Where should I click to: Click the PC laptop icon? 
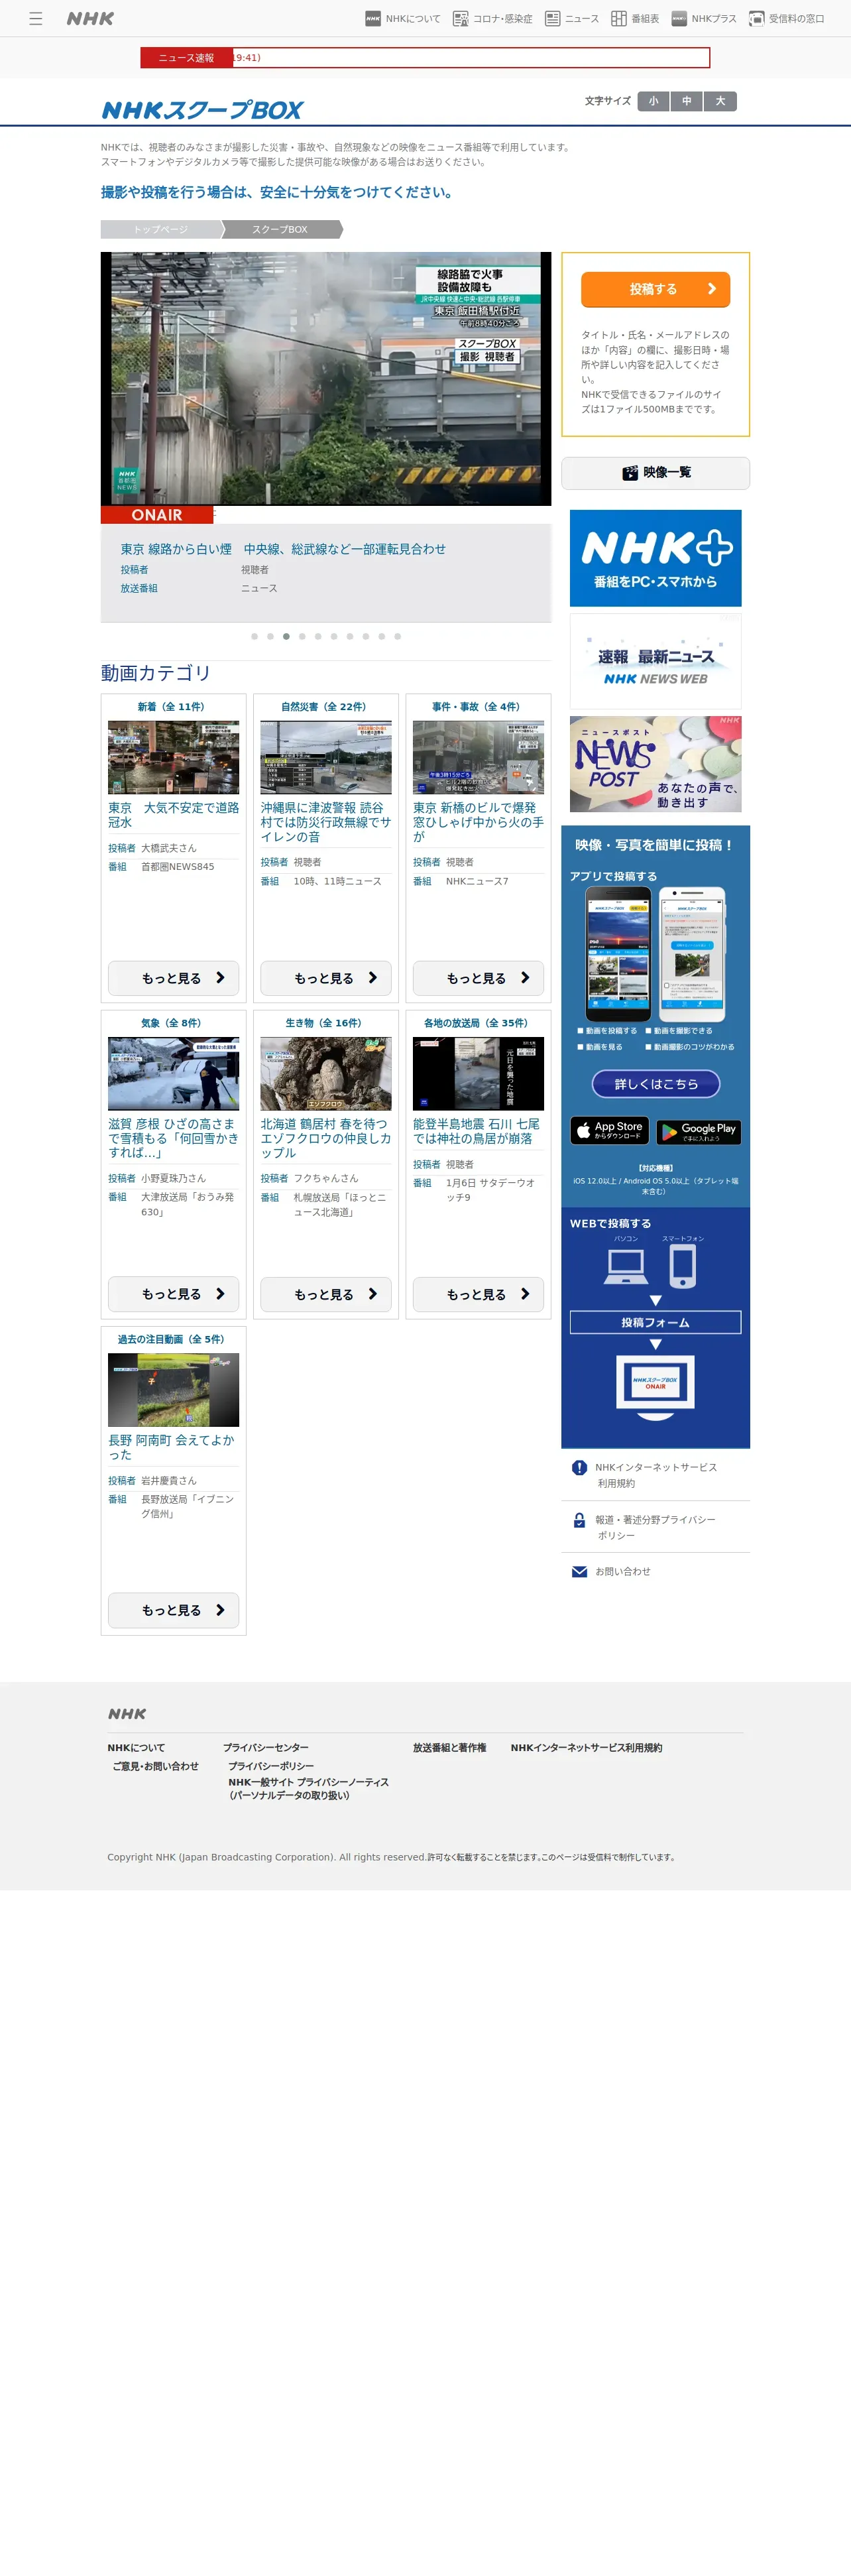point(626,1266)
